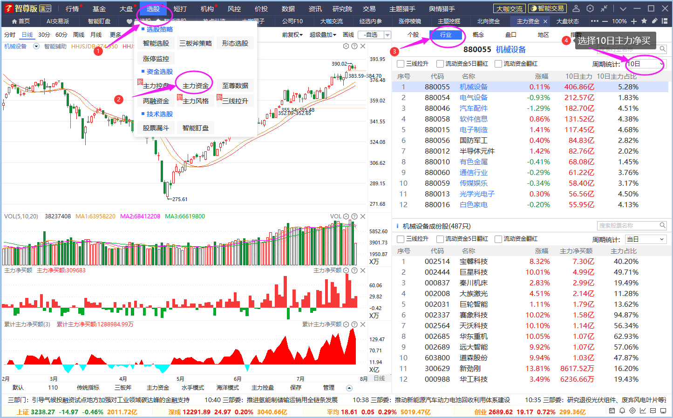
Task: Click the 大咖交流 button
Action: pos(510,9)
